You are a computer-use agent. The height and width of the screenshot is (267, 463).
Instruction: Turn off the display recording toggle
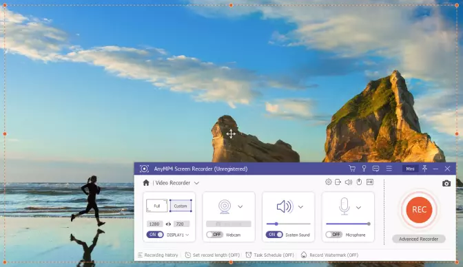pos(155,235)
